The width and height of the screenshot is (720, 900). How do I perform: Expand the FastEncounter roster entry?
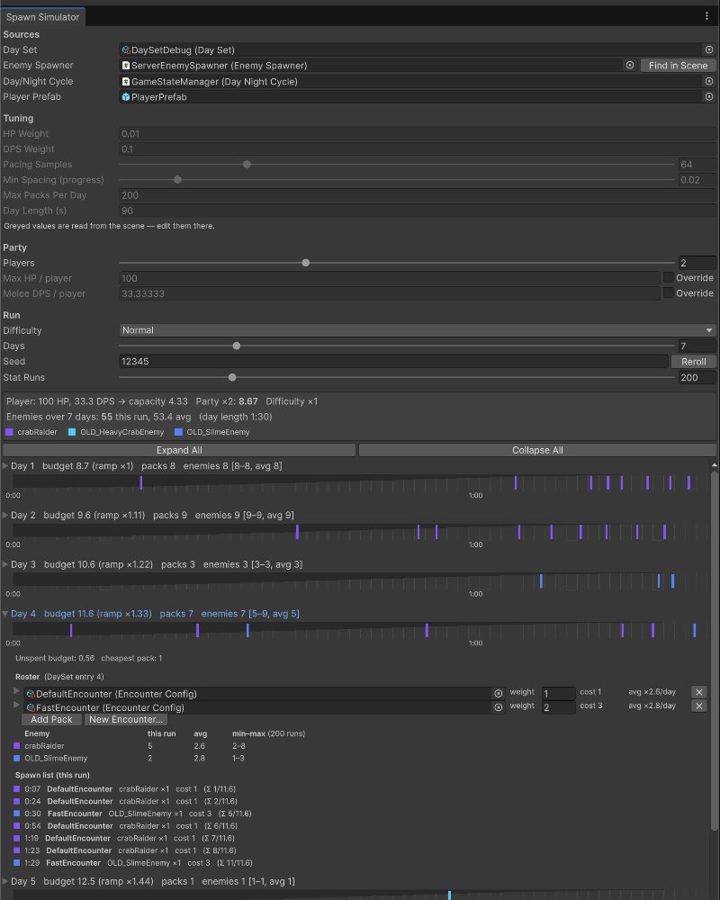pos(17,706)
